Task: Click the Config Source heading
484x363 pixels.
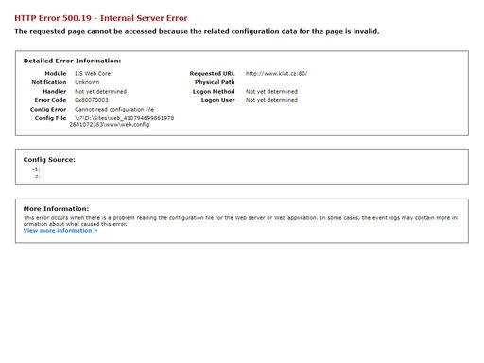Action: (49, 160)
